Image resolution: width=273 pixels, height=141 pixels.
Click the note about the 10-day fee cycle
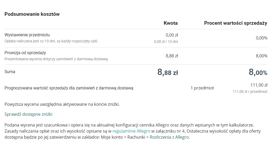[51, 41]
